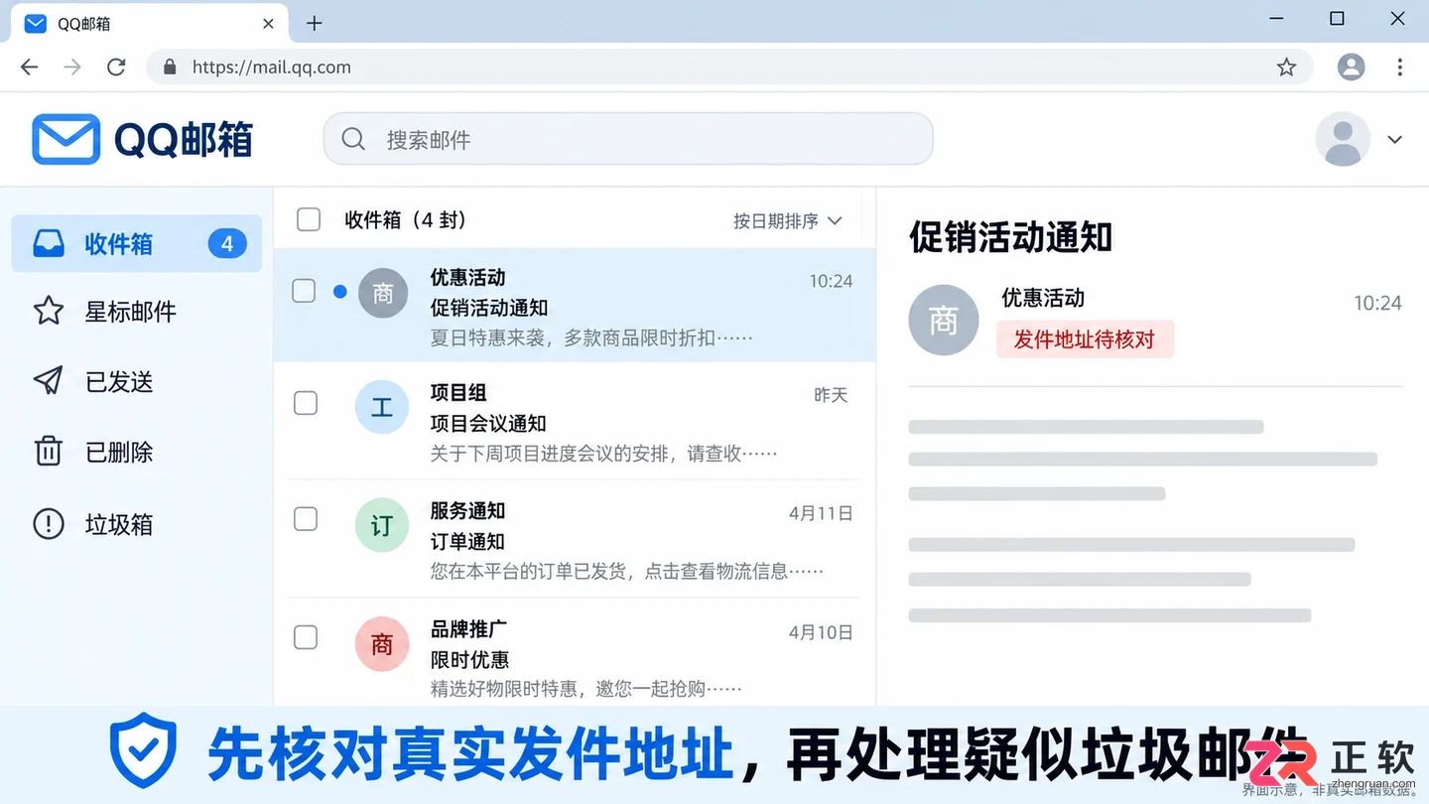Click the paper plane icon beside 已发送

49,381
